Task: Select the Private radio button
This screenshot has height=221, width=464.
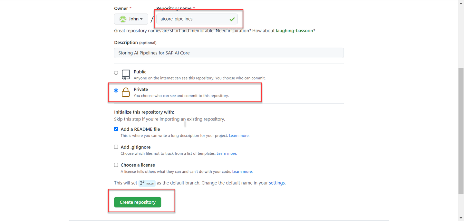Action: [x=116, y=91]
